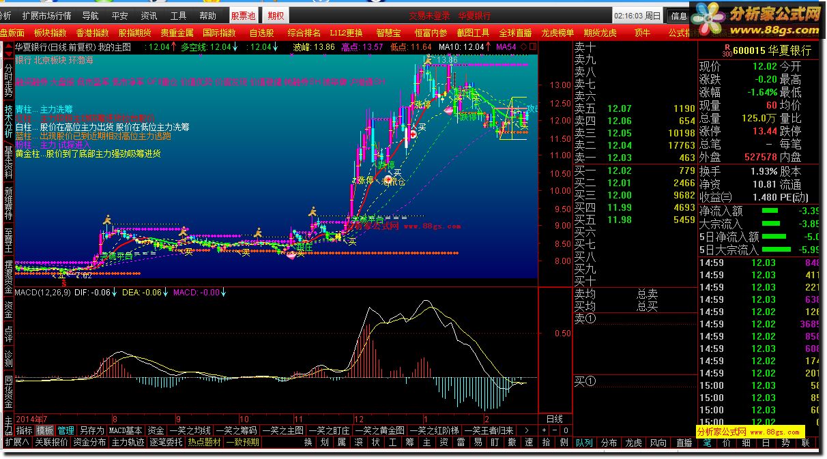Click the 信息 button in top bar
827x459 pixels.
(679, 16)
